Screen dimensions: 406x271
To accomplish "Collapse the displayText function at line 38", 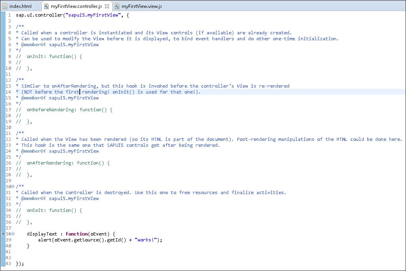I will tap(13, 234).
